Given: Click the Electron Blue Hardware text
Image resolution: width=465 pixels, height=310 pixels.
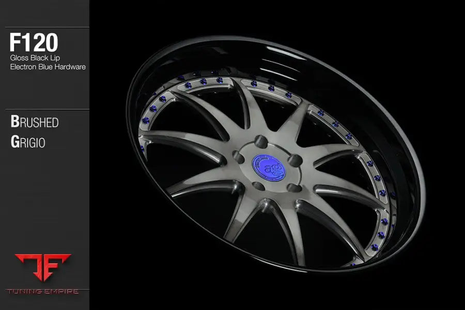Looking at the screenshot, I should coord(48,67).
